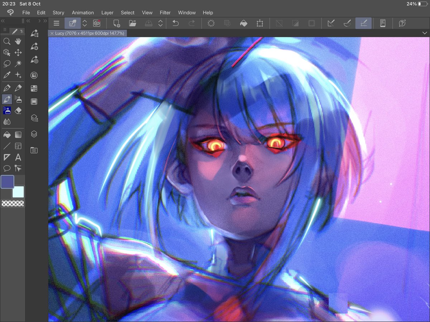Toggle Snap to Ruler in command bar
This screenshot has height=322, width=430.
(331, 23)
